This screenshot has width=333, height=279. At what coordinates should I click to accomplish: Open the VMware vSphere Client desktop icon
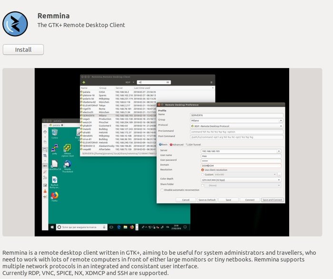pos(68,150)
